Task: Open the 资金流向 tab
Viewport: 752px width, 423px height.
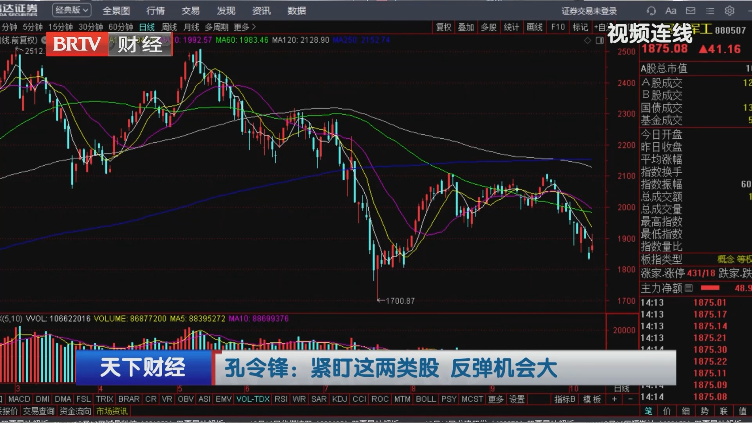Action: 75,411
